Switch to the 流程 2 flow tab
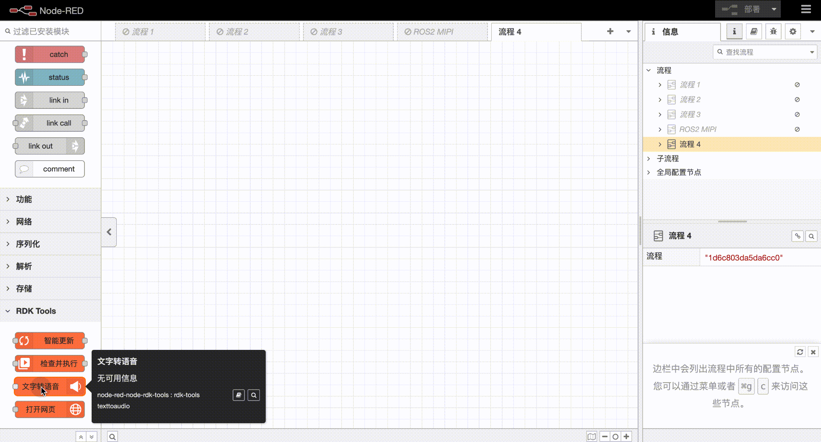This screenshot has height=442, width=821. [x=237, y=32]
